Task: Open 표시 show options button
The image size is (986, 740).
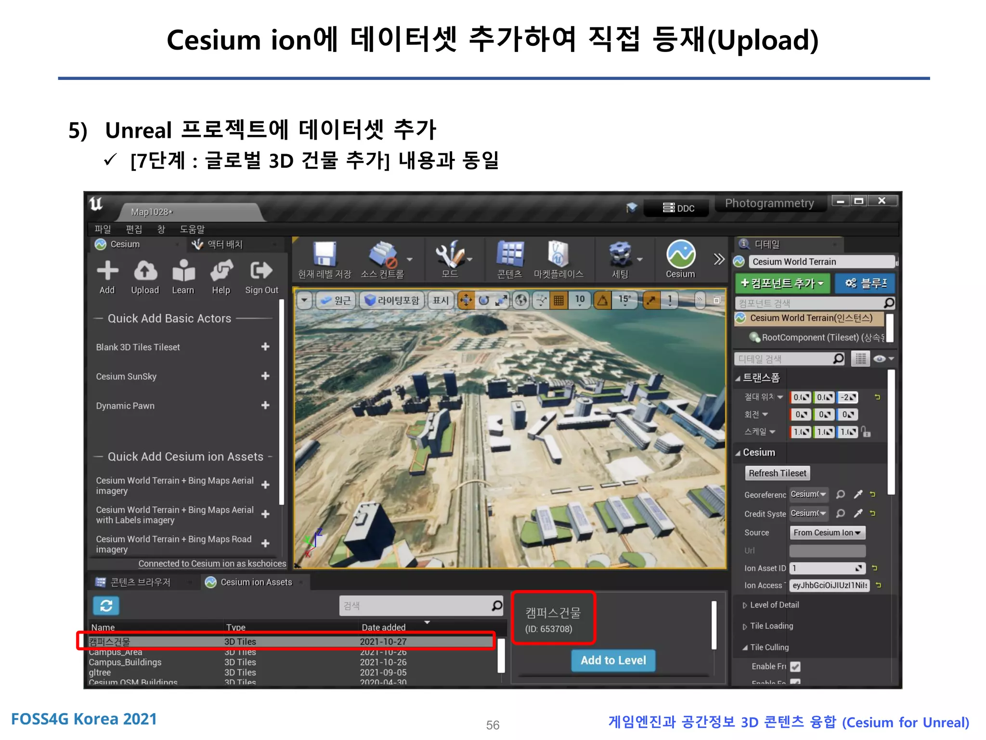Action: point(441,300)
